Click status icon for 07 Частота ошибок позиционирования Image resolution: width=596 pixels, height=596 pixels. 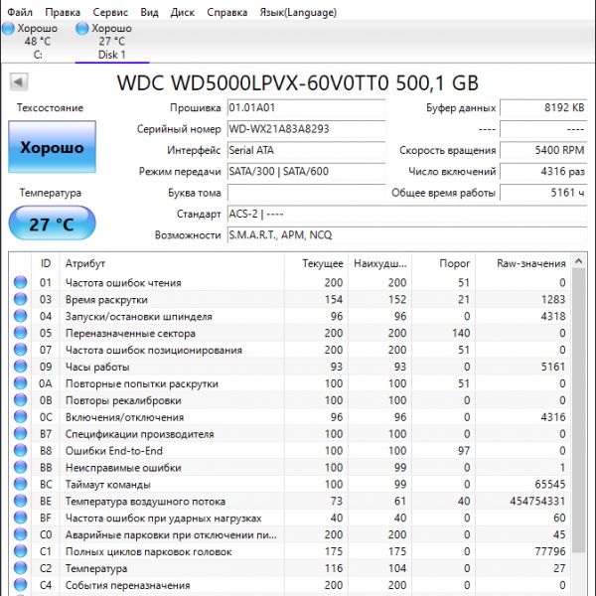point(20,350)
